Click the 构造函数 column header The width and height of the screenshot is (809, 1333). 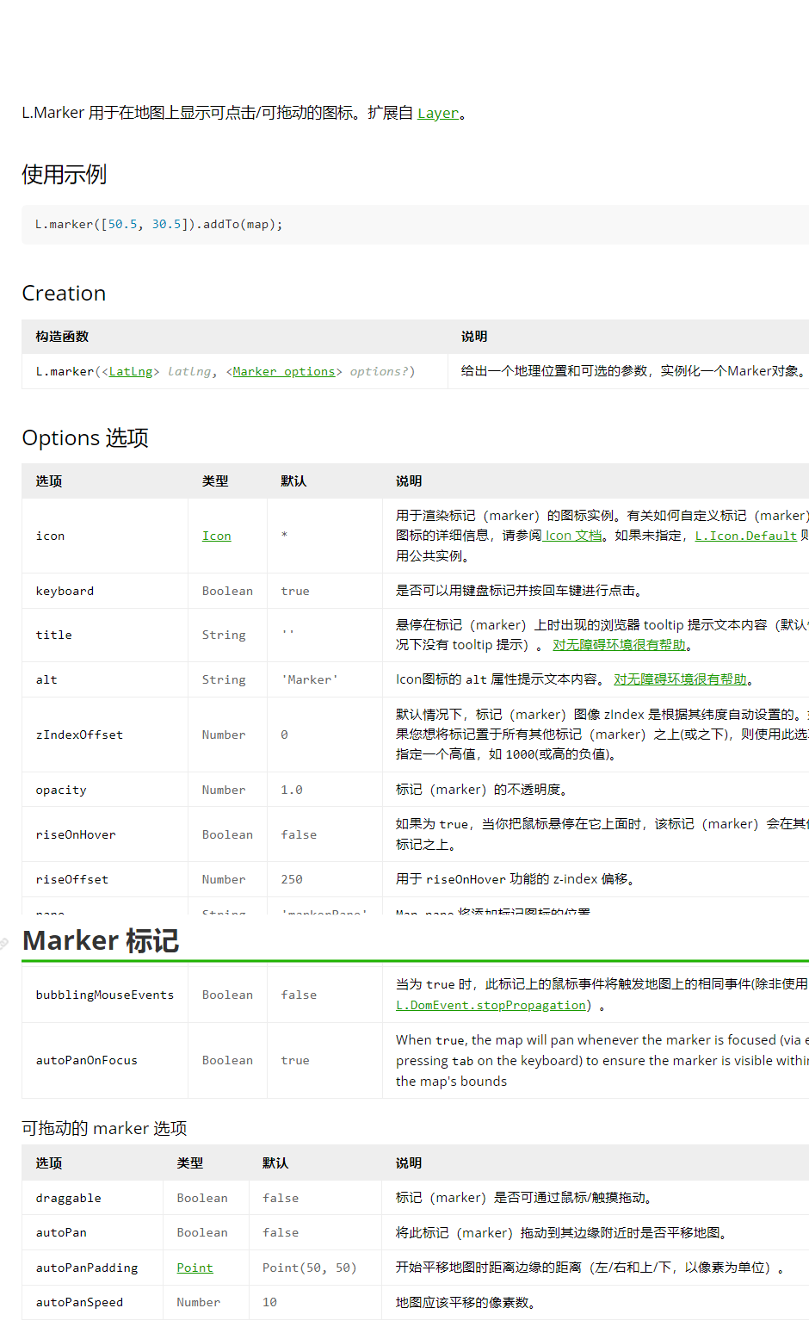tap(62, 337)
